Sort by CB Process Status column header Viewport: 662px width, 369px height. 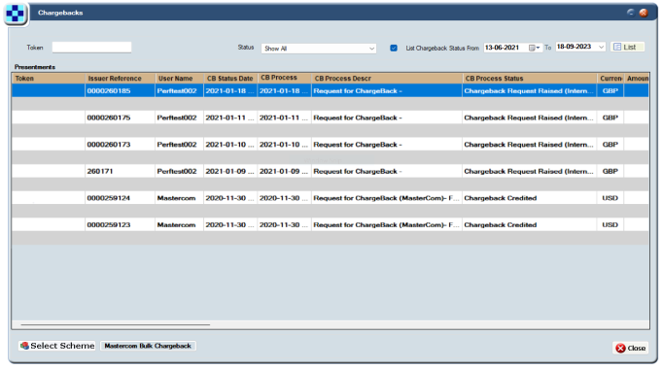[530, 79]
